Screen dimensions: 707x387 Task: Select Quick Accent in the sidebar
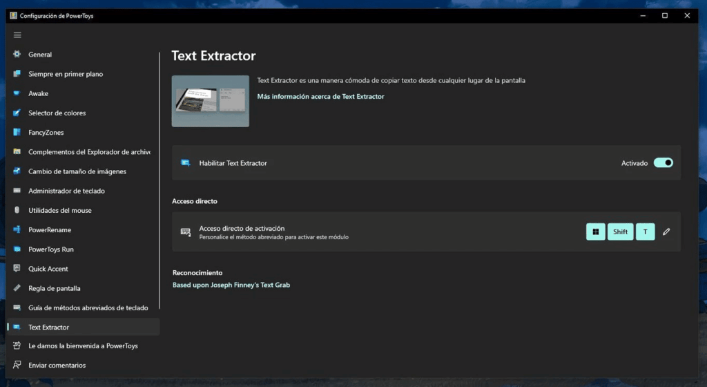tap(48, 269)
